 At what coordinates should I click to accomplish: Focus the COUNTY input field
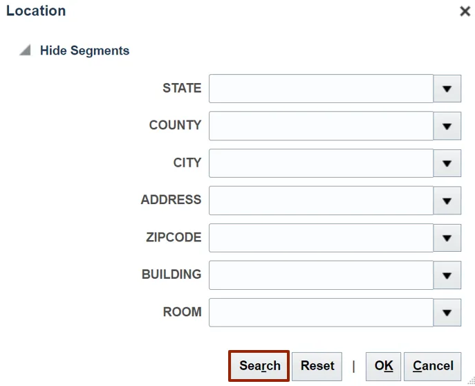coord(321,126)
